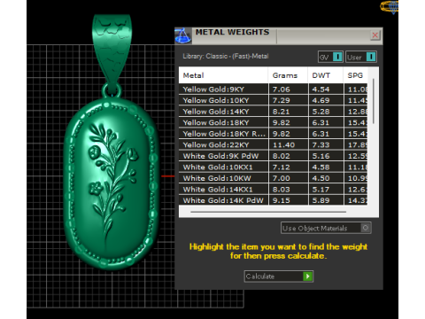Select the SPG column header
This screenshot has height=319, width=425.
click(x=355, y=75)
